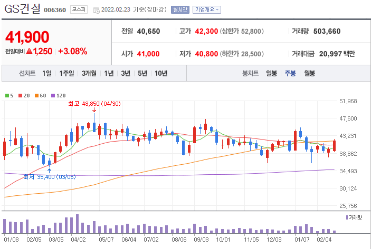
Task: Click the GS건설 stock title
Action: [23, 9]
